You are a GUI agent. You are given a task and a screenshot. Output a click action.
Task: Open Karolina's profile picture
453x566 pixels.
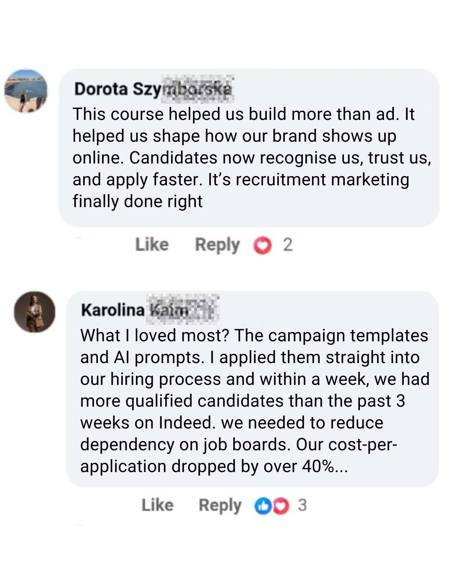tap(35, 312)
